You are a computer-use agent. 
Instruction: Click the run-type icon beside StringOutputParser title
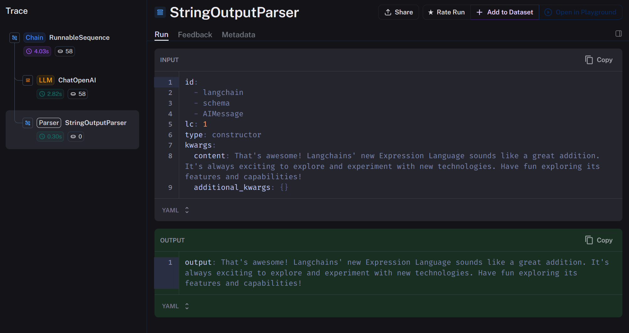(x=160, y=12)
